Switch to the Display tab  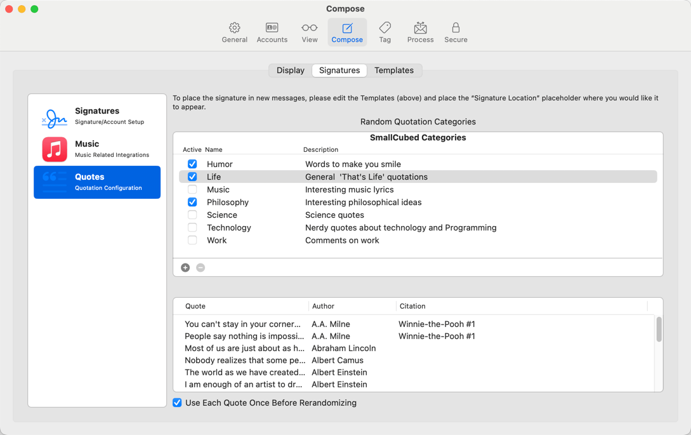(x=291, y=70)
